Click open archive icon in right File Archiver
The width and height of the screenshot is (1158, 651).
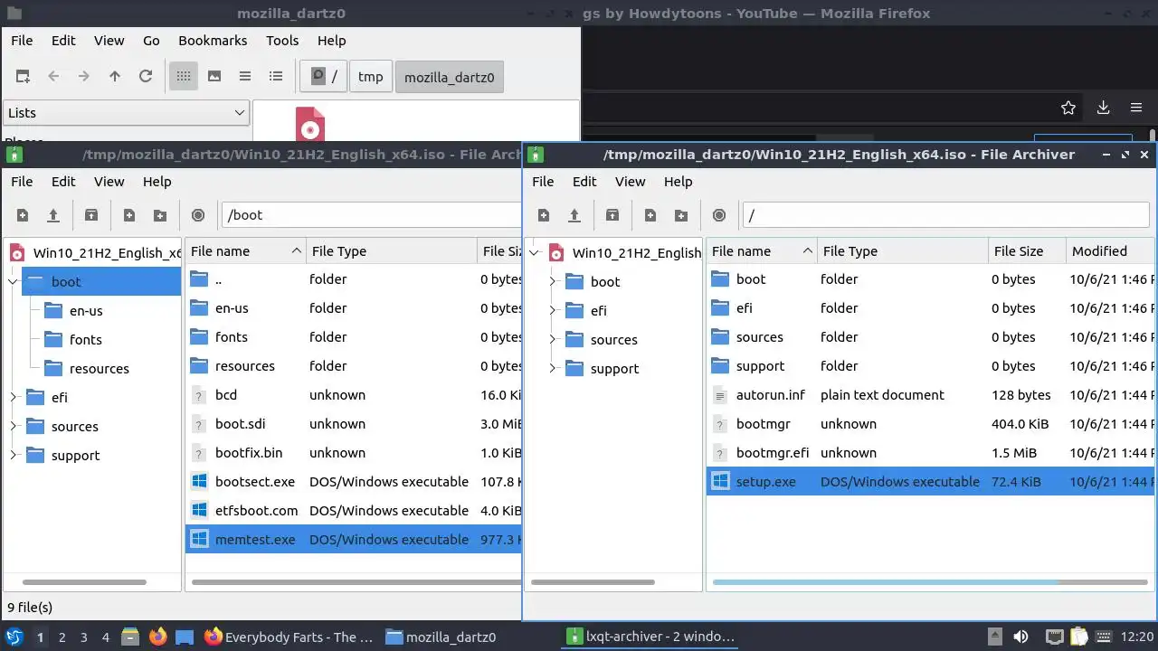click(574, 215)
